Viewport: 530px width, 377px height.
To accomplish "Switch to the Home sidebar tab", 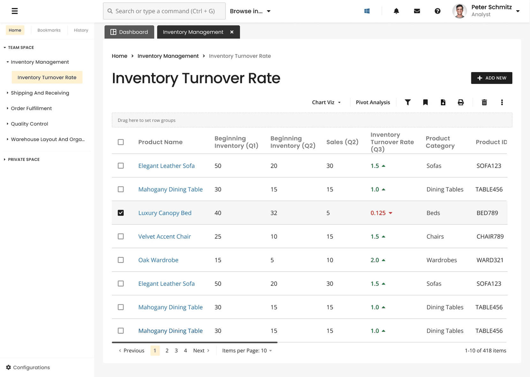I will pyautogui.click(x=15, y=30).
